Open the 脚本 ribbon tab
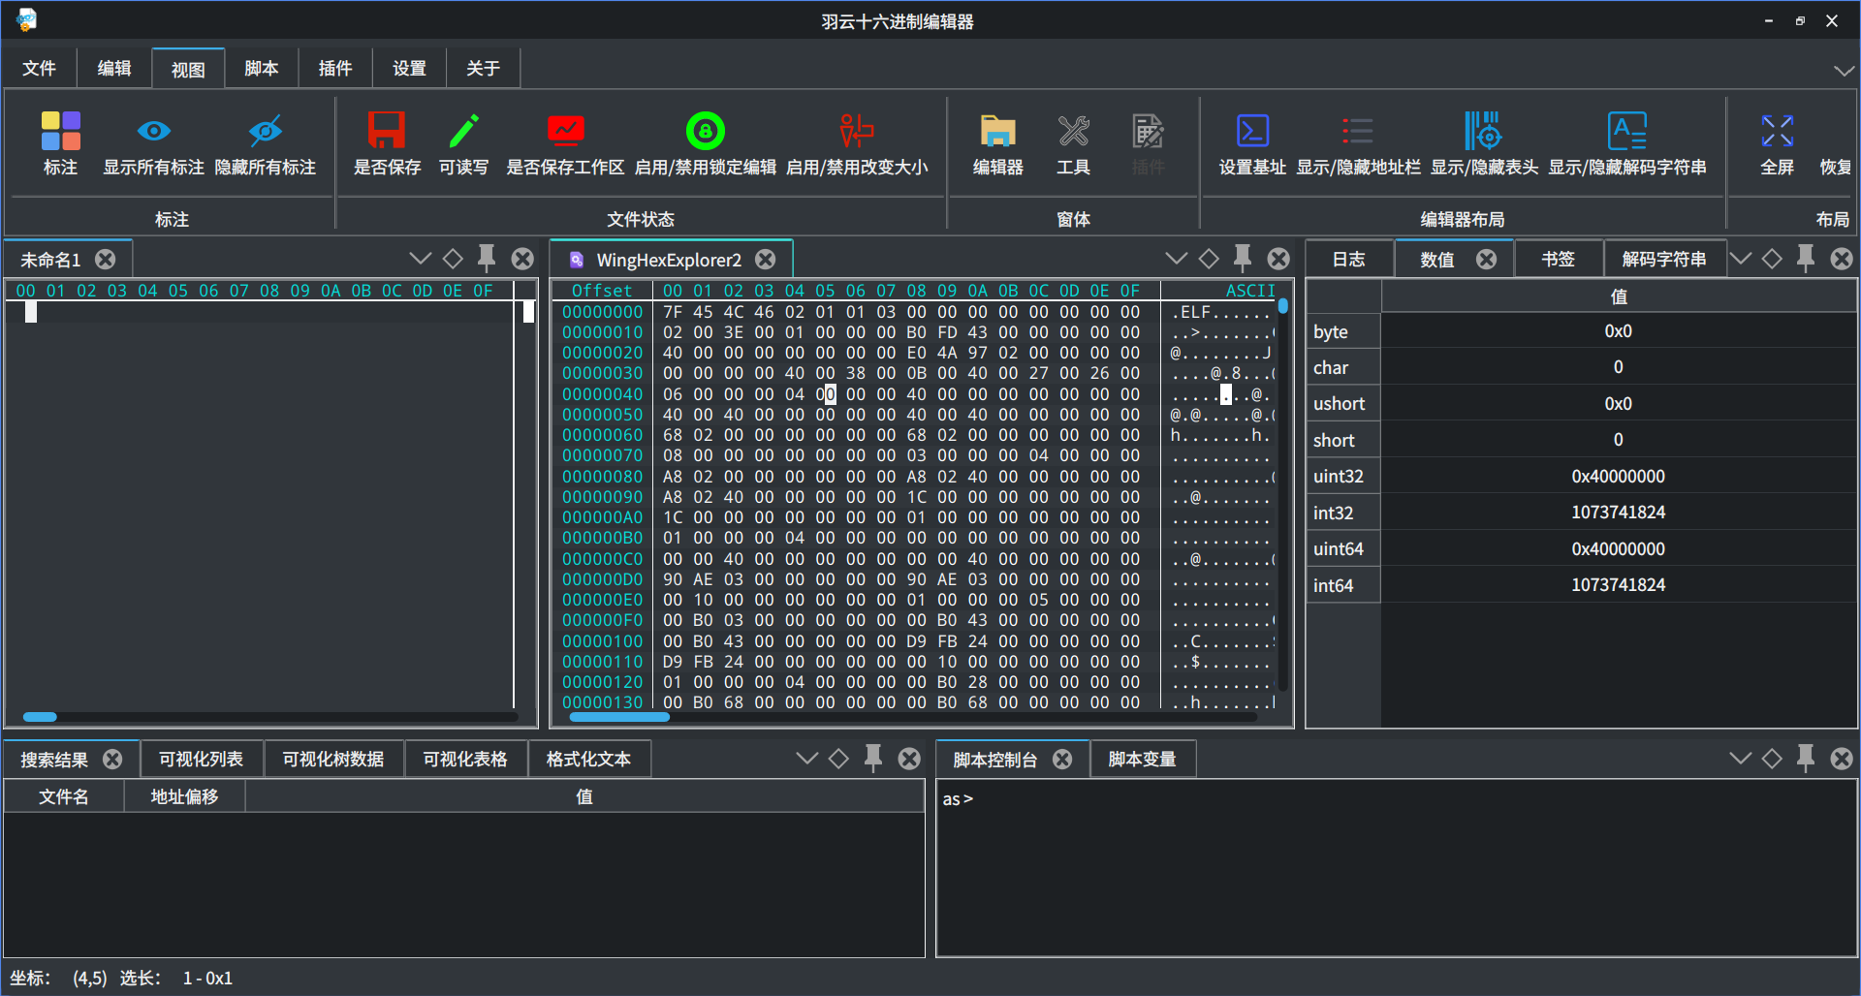1861x996 pixels. coord(261,68)
